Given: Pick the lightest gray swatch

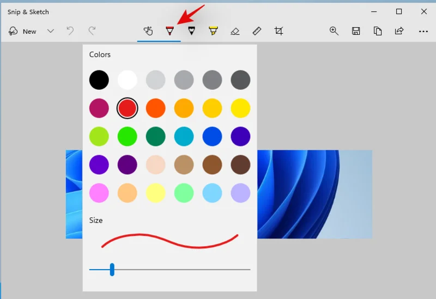Looking at the screenshot, I should [x=156, y=80].
